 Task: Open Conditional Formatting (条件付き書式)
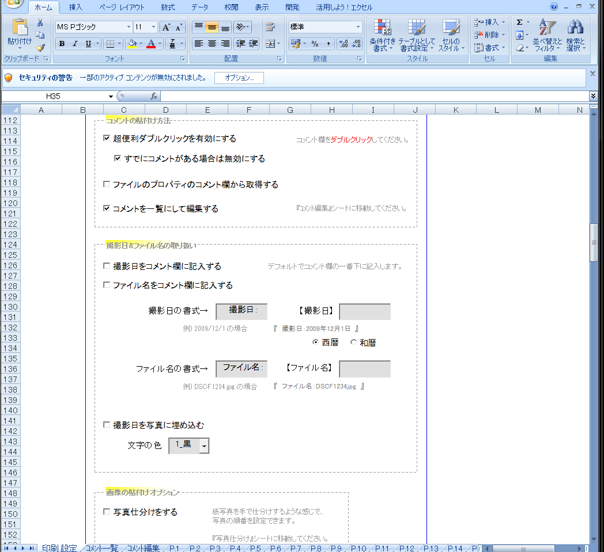point(382,35)
